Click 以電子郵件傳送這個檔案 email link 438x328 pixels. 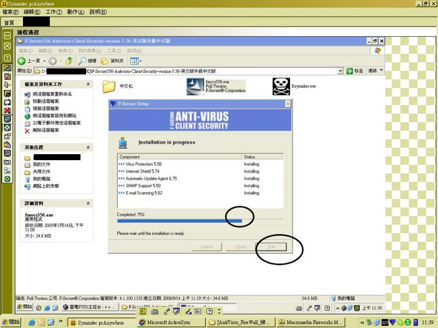(x=56, y=123)
